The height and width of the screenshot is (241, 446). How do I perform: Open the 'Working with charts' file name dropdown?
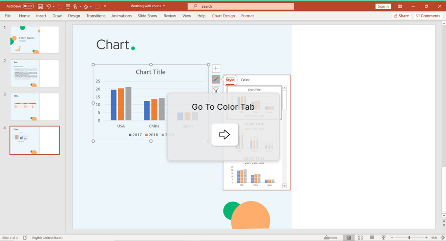tap(164, 6)
